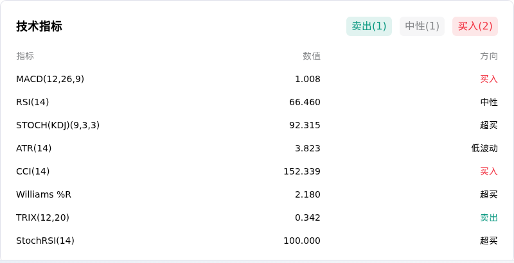Click the StochRSI value 100.000
The width and height of the screenshot is (514, 263).
click(302, 241)
